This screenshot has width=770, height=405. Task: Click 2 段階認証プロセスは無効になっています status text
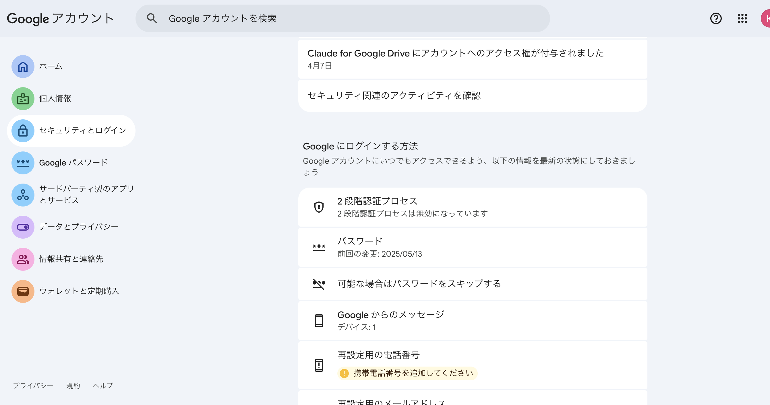tap(413, 214)
